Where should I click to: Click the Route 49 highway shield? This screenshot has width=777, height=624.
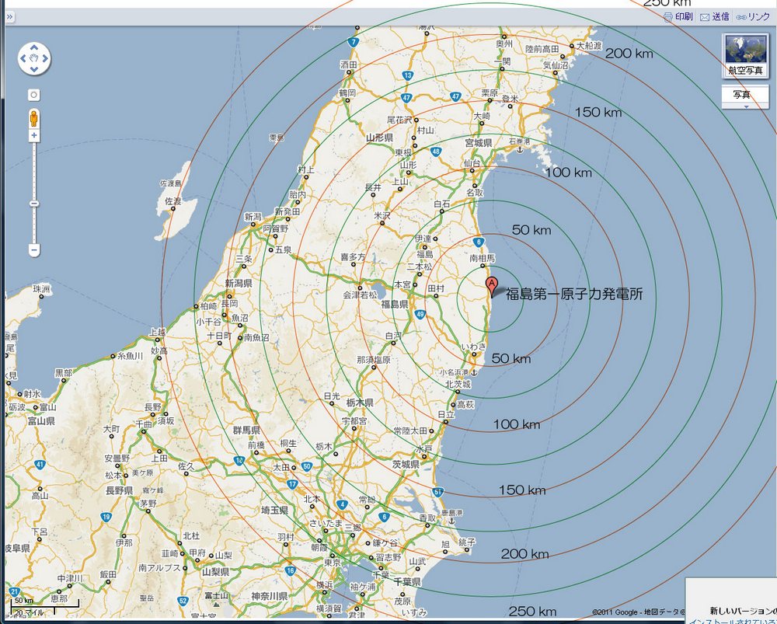point(420,314)
